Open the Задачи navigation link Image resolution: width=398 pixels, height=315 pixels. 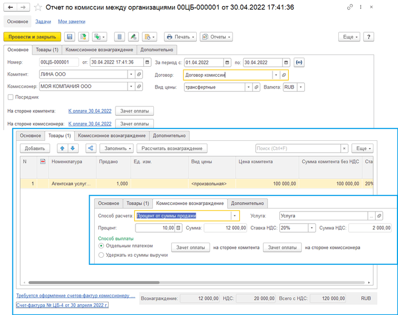(43, 21)
